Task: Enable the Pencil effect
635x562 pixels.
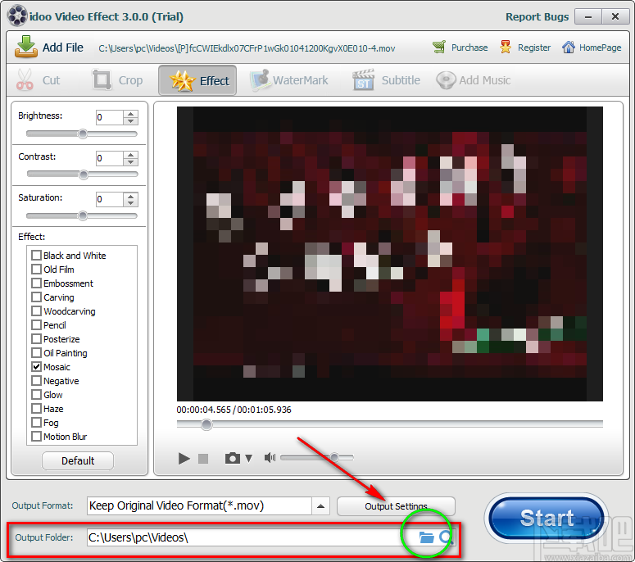Action: pyautogui.click(x=36, y=324)
